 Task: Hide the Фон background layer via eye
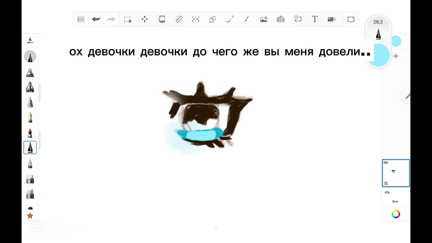click(x=387, y=192)
